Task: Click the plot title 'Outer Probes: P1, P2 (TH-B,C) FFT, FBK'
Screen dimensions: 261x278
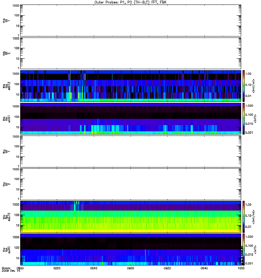Action: pyautogui.click(x=130, y=2)
